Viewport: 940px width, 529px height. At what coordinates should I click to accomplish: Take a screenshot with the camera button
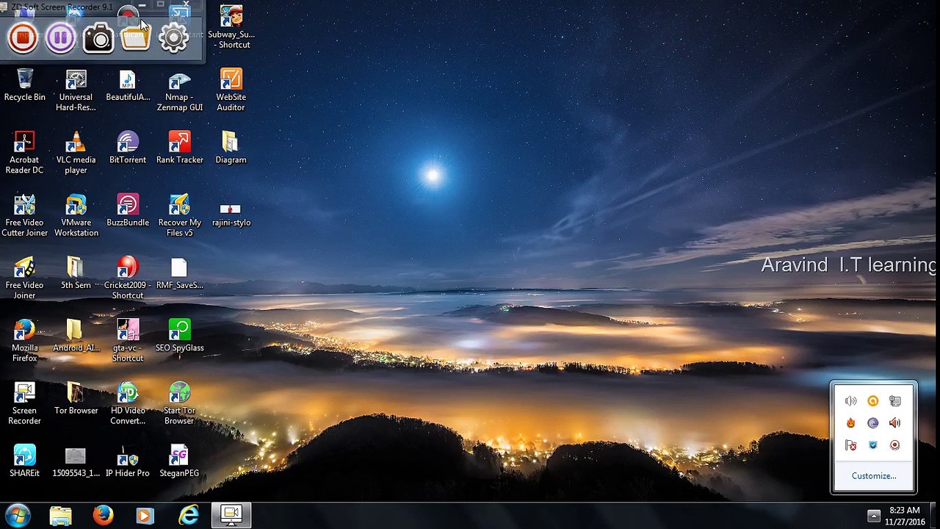click(98, 37)
